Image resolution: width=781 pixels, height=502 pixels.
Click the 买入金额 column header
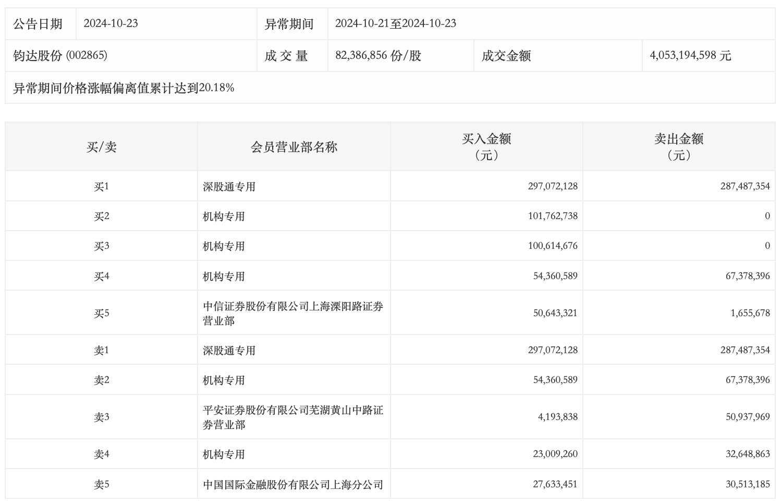point(486,147)
